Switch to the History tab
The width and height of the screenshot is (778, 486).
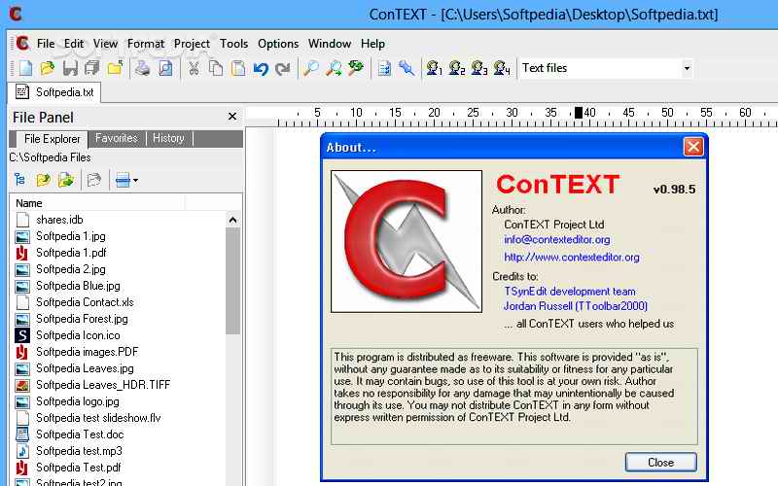tap(168, 138)
